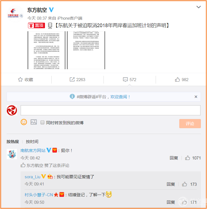Viewport: 207px width, 209px height.
Task: Click into the comment text box
Action: coord(110,110)
